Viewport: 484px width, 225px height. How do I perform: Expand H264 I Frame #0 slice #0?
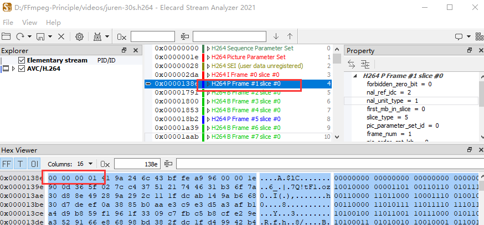208,75
